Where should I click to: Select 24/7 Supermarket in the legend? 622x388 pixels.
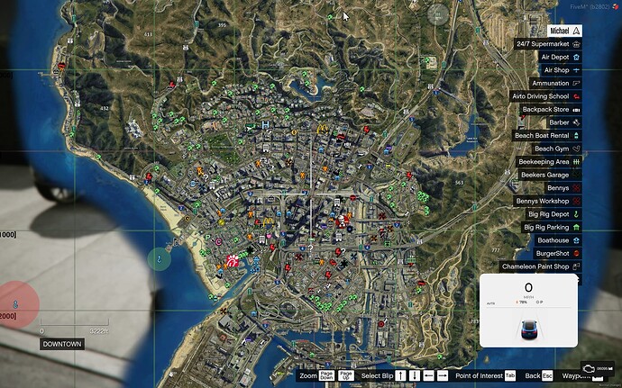(548, 43)
